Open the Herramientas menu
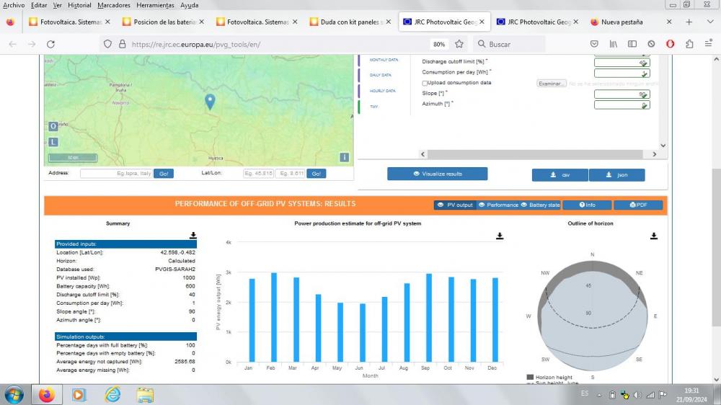Screen dimensions: 721x405 tap(156, 5)
